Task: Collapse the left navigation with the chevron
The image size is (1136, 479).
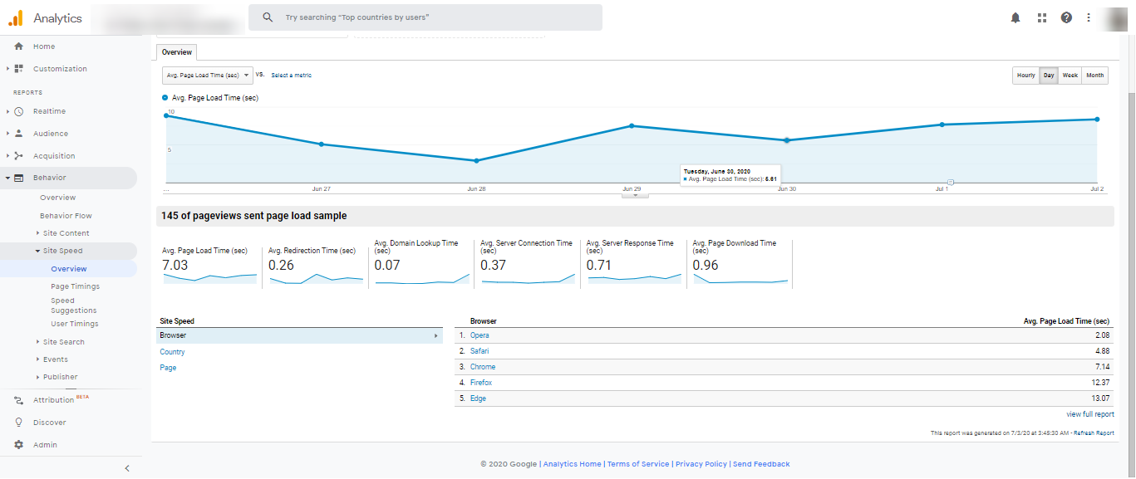Action: (126, 467)
